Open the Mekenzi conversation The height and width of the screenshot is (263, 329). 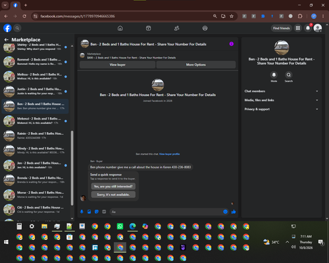[36, 121]
